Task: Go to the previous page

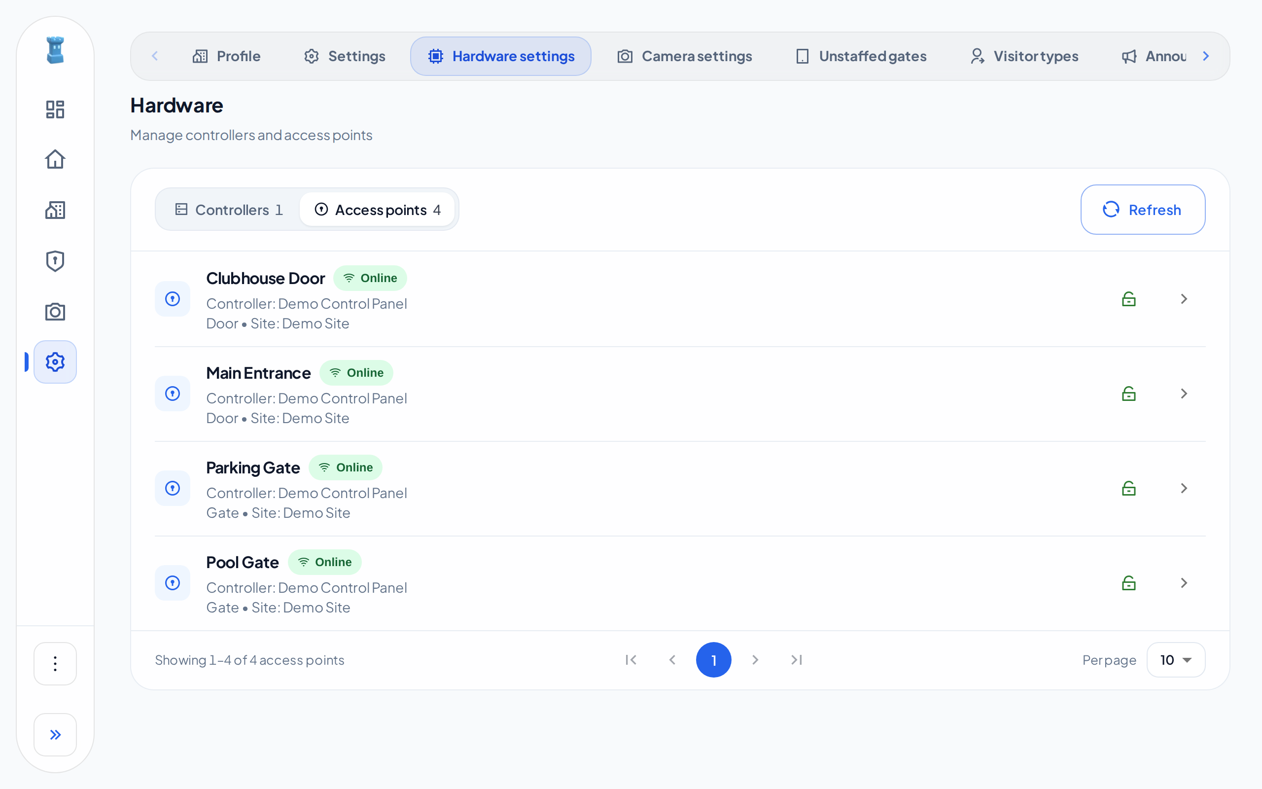Action: point(672,660)
